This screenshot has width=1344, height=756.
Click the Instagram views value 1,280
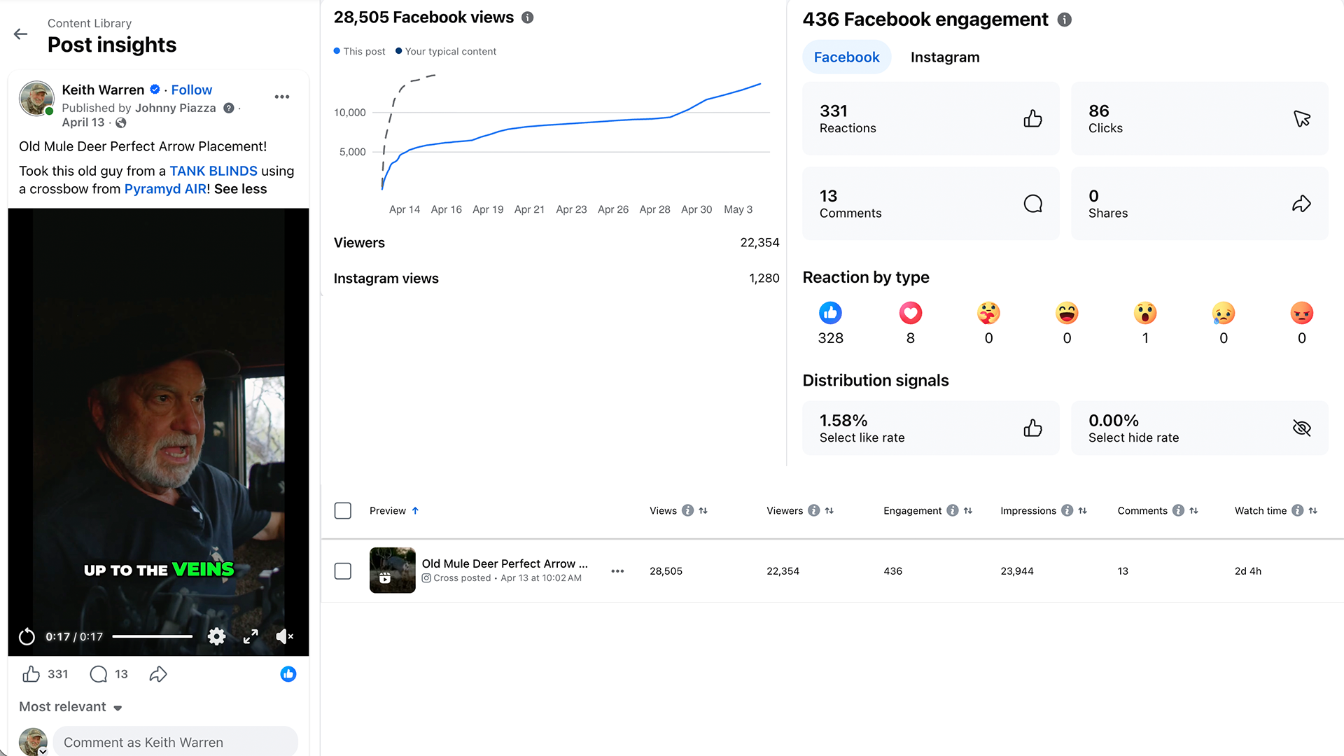764,279
